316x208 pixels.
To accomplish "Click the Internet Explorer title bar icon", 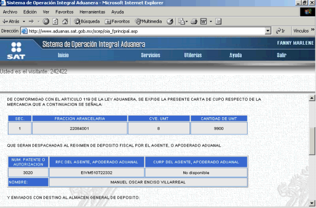I will click(3, 3).
